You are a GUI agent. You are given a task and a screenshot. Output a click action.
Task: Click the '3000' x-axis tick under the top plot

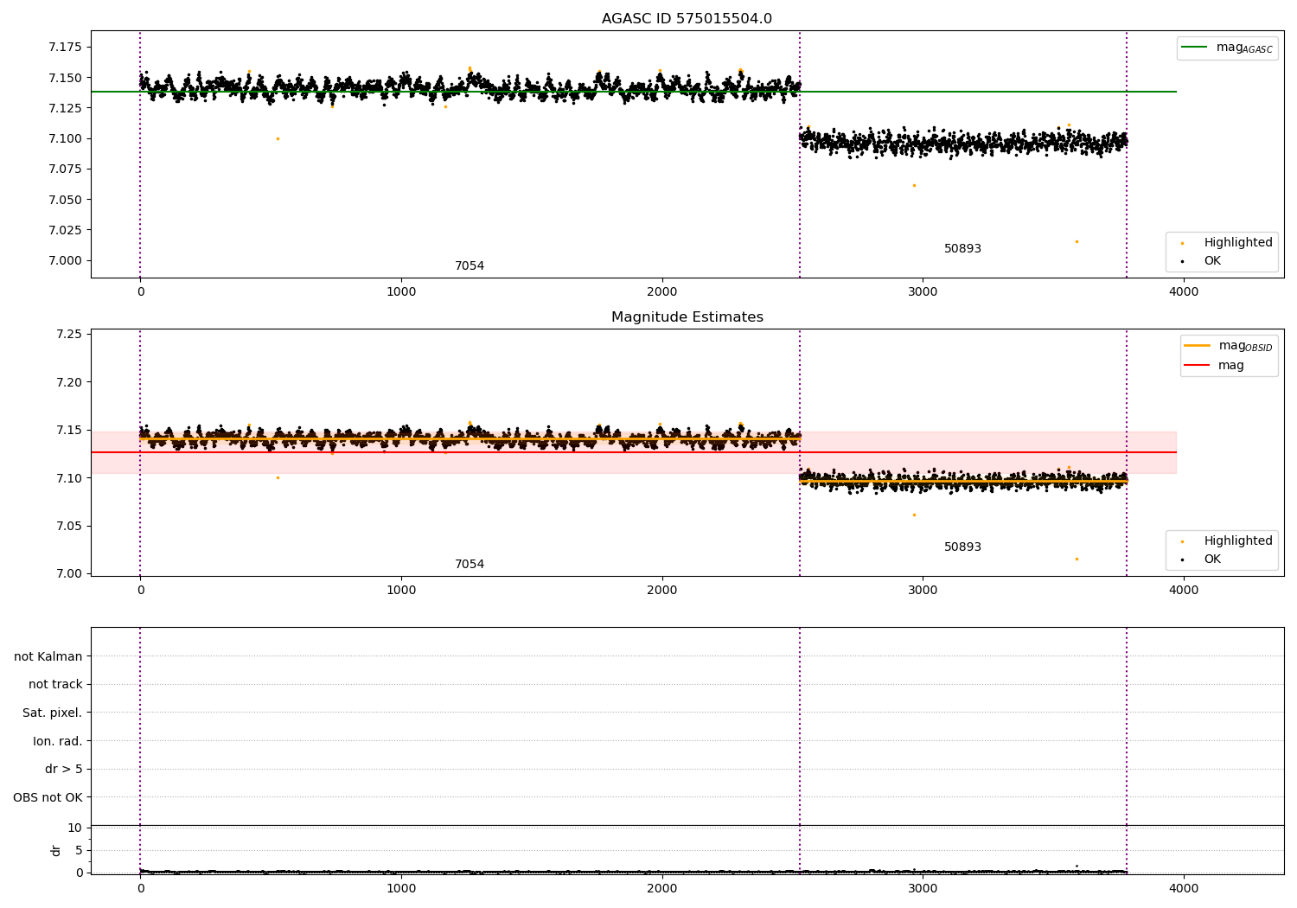923,291
